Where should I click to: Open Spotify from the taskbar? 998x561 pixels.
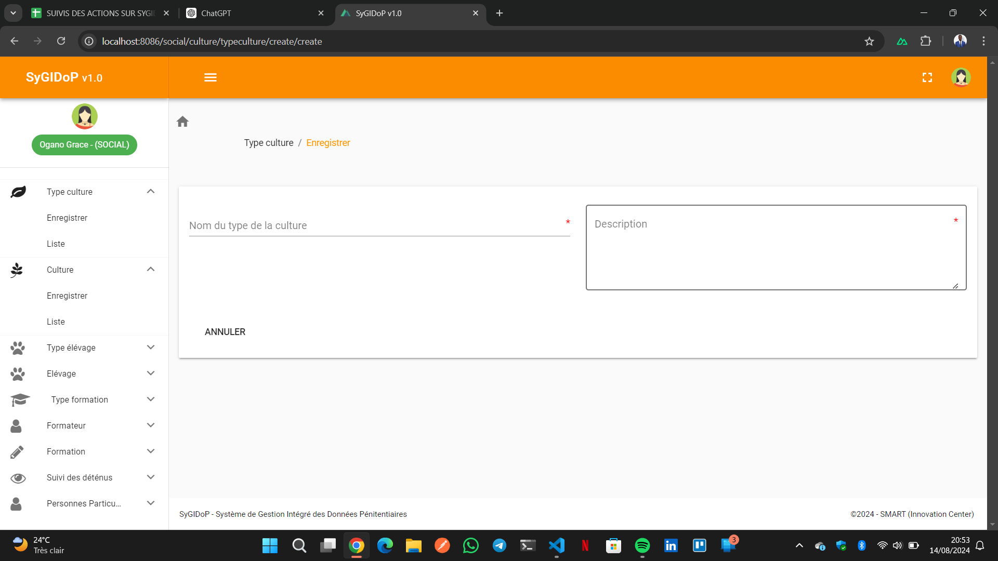click(642, 545)
